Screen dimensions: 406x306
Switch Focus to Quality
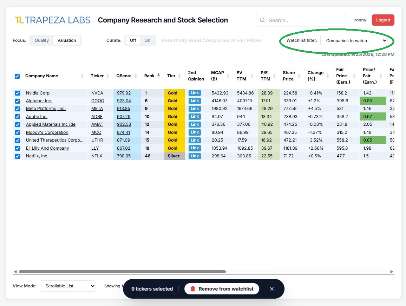coord(42,40)
